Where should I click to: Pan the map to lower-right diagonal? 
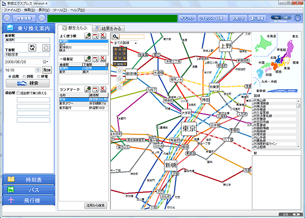124,58
